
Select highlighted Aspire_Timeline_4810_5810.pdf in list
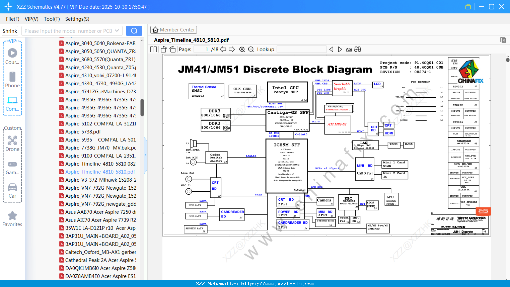pyautogui.click(x=100, y=172)
